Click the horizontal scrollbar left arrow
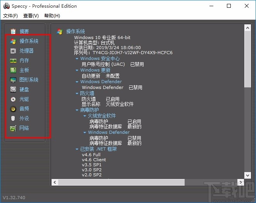The image size is (256, 203). tap(55, 183)
